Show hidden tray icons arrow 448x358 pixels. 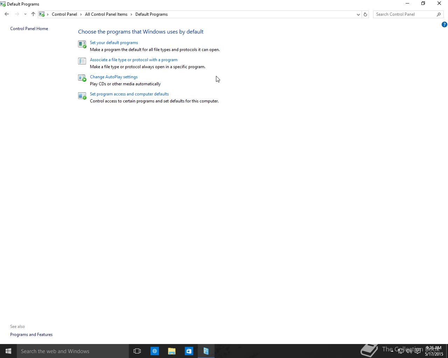pyautogui.click(x=392, y=351)
